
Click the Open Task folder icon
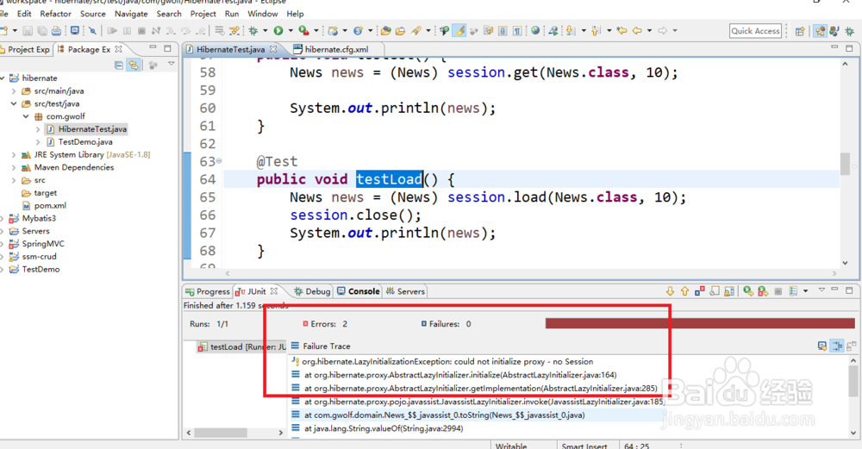tap(400, 31)
